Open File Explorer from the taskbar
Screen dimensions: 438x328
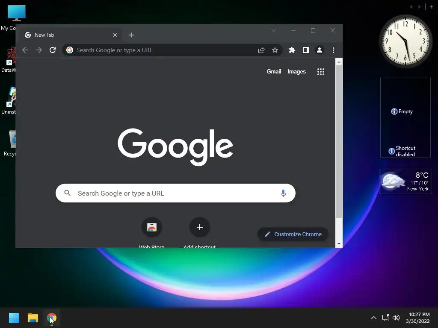[x=33, y=318]
